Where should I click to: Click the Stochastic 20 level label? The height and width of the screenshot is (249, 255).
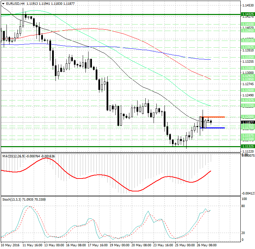(243, 233)
